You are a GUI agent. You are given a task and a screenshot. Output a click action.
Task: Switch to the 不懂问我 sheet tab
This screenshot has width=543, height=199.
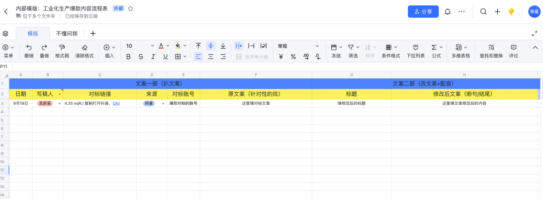point(67,34)
